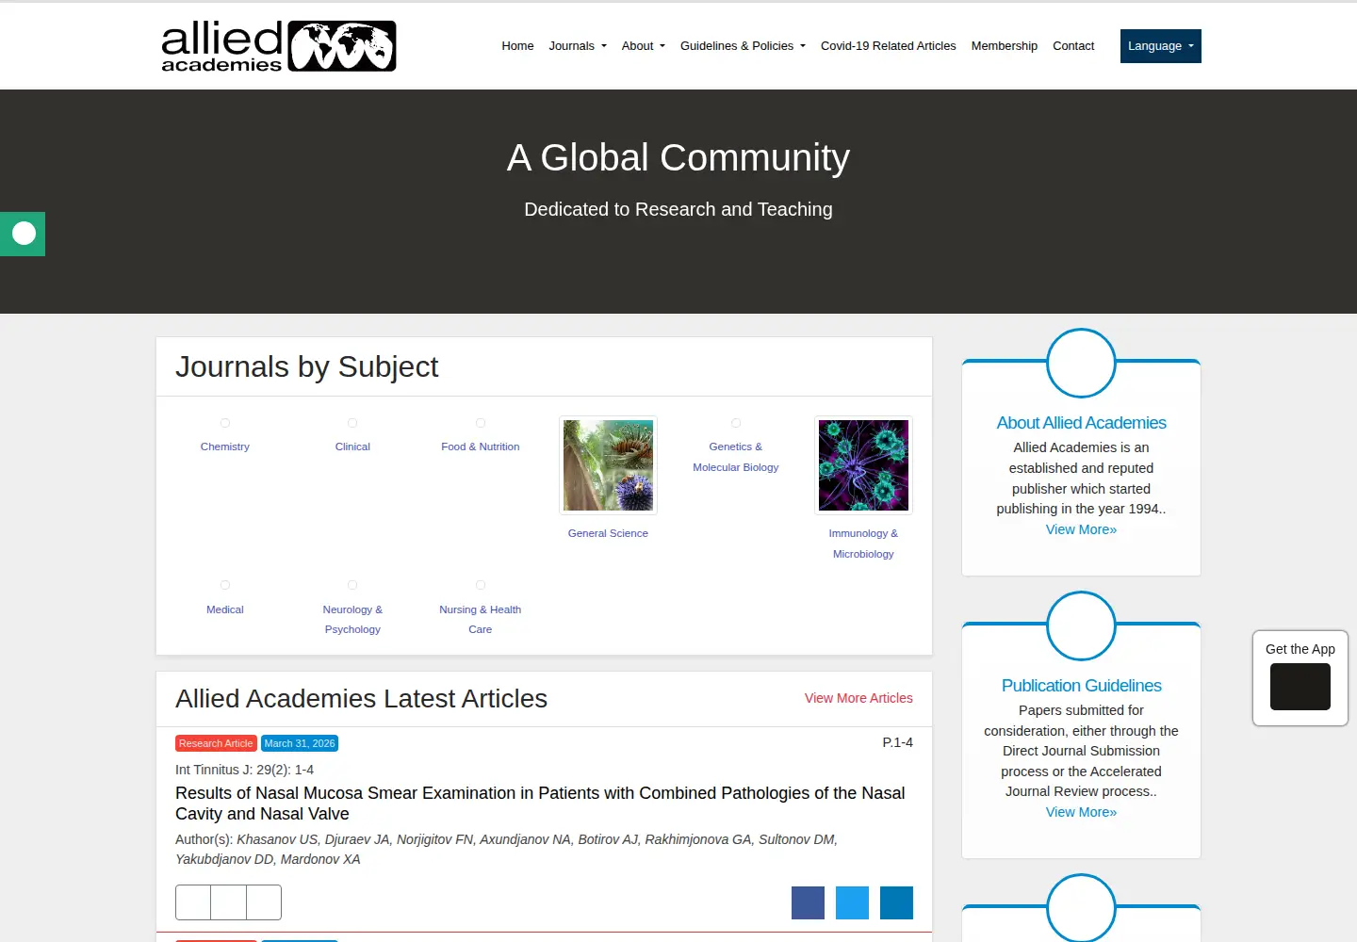
Task: Click the March 31, 2026 date badge
Action: (300, 743)
